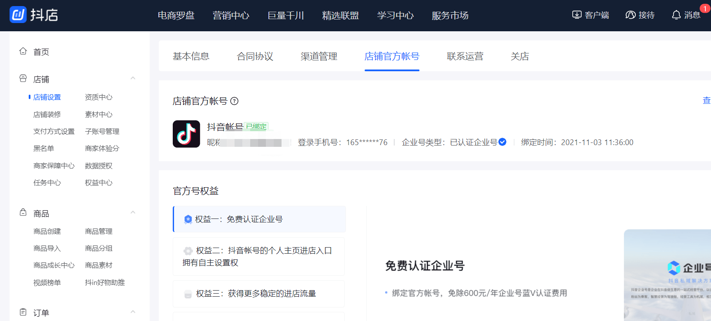The height and width of the screenshot is (321, 711).
Task: Open 电商罗盘 in top navigation
Action: 176,15
